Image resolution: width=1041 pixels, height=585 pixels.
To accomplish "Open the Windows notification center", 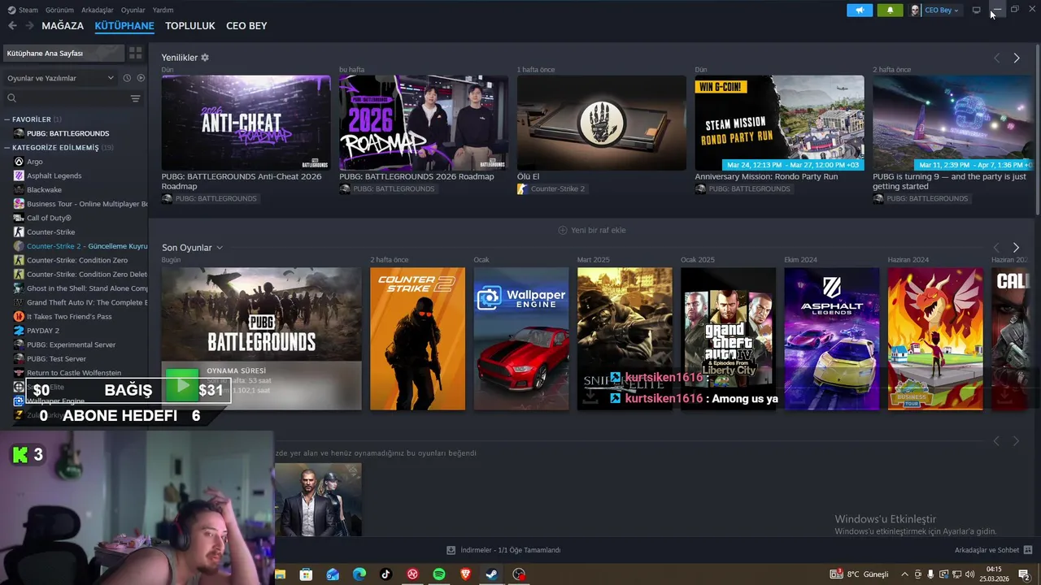I will point(1024,574).
